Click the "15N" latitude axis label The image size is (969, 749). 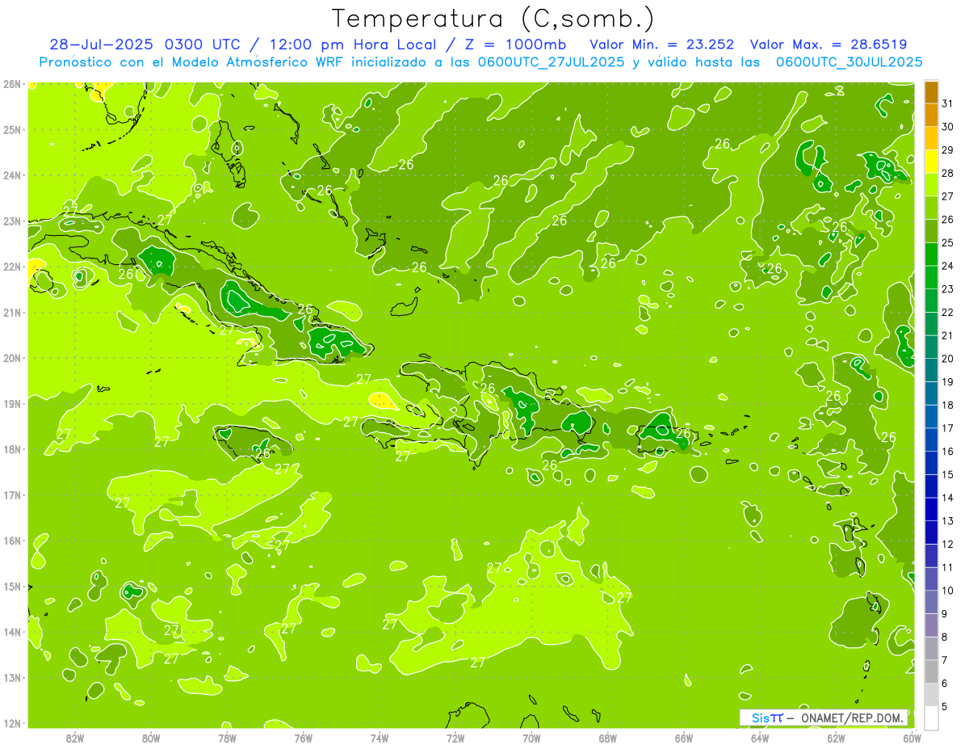tap(12, 586)
